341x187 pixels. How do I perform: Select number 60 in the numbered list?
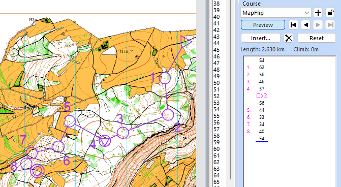coord(216,149)
